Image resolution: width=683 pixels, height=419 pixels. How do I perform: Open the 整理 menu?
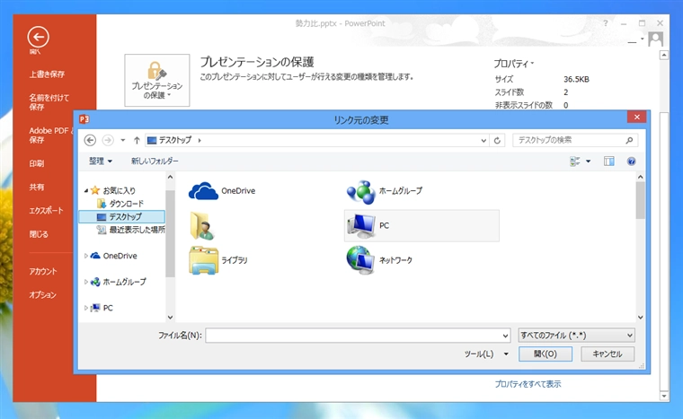click(x=101, y=161)
